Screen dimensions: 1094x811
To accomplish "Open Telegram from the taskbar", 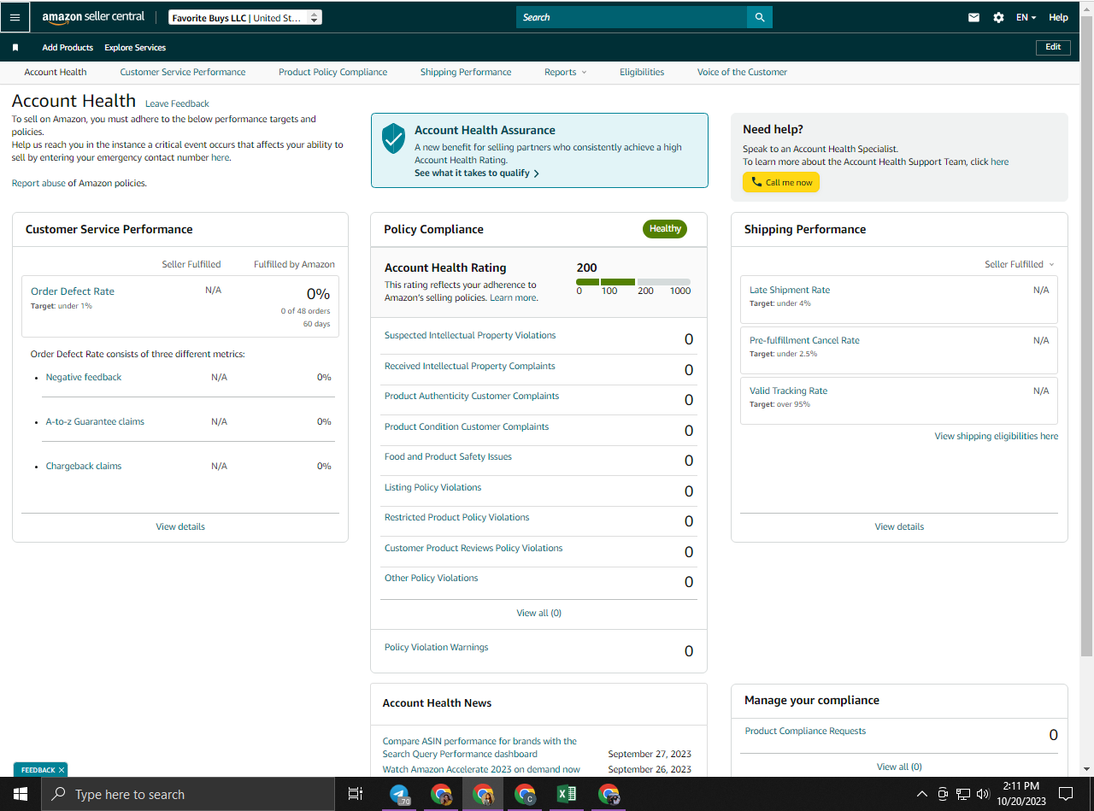I will pyautogui.click(x=399, y=794).
